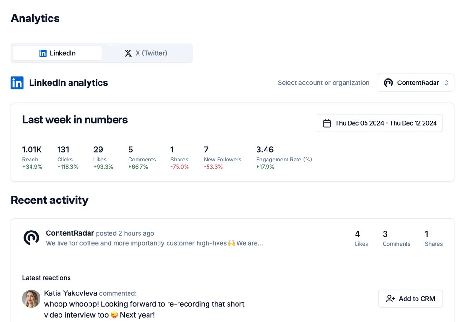Click the X logo icon in tab
The width and height of the screenshot is (465, 322).
(128, 53)
